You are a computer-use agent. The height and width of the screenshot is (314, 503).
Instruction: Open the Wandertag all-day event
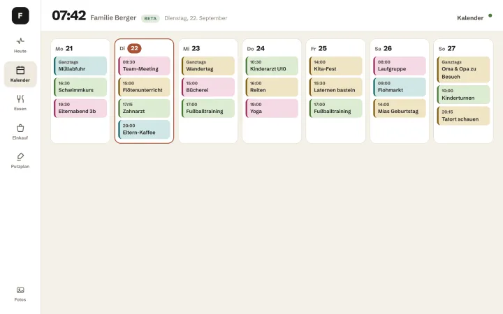point(208,66)
